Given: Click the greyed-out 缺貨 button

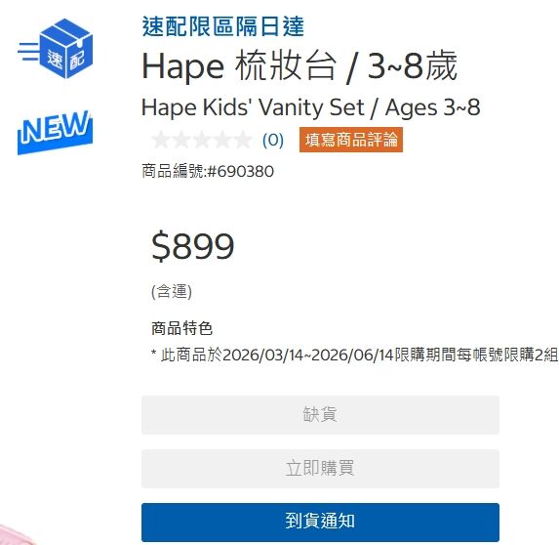Looking at the screenshot, I should click(x=320, y=415).
